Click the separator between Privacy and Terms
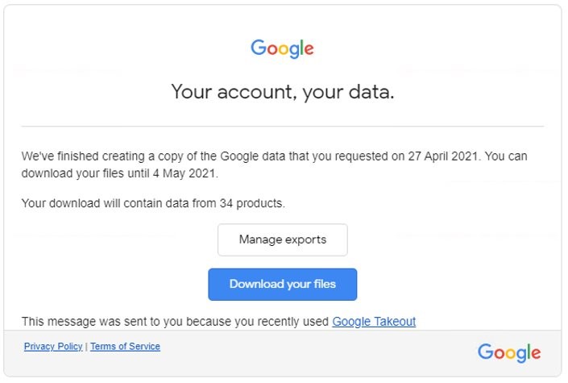The image size is (568, 383). 86,347
